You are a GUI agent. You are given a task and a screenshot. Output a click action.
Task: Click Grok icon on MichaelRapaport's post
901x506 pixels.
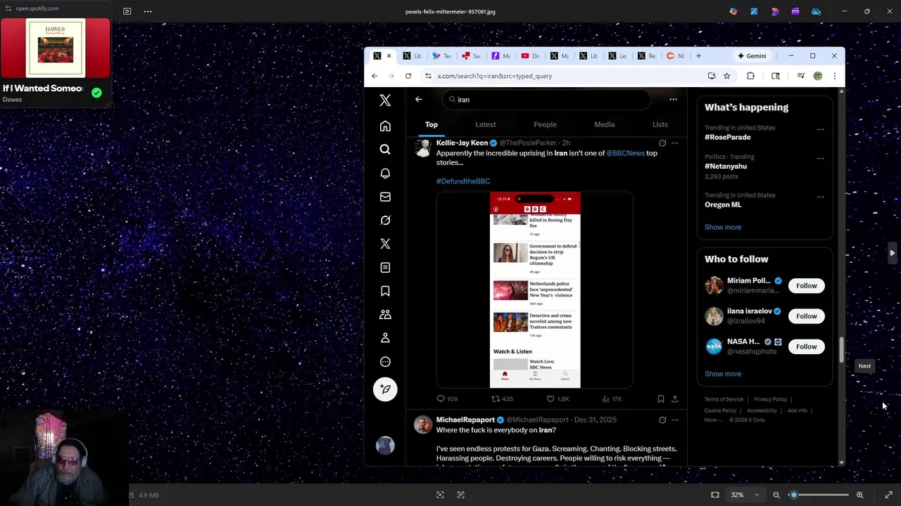click(662, 420)
